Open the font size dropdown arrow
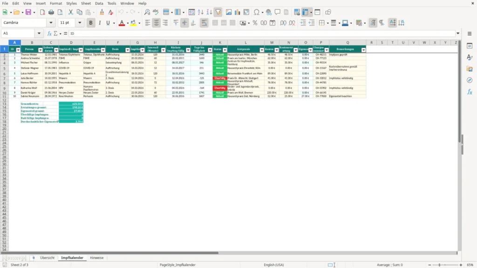Screen dimensions: 477x268 80,22
